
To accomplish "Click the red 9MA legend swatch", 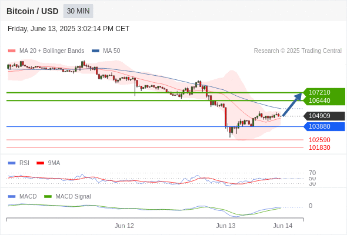I will [40, 163].
